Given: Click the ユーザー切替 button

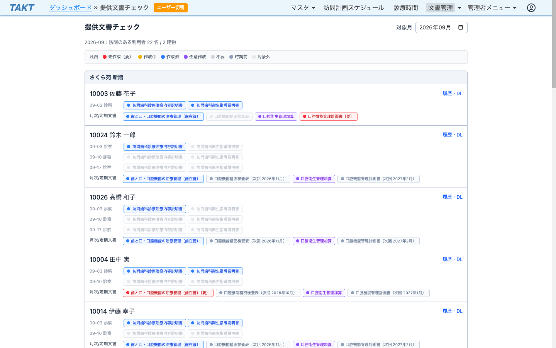Looking at the screenshot, I should coord(171,8).
